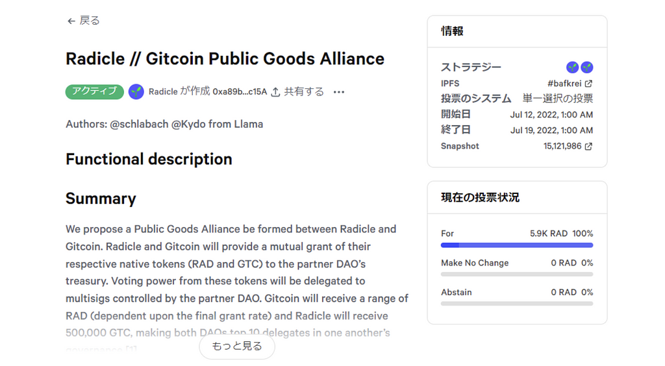
Task: Click the share upload icon
Action: click(x=275, y=92)
